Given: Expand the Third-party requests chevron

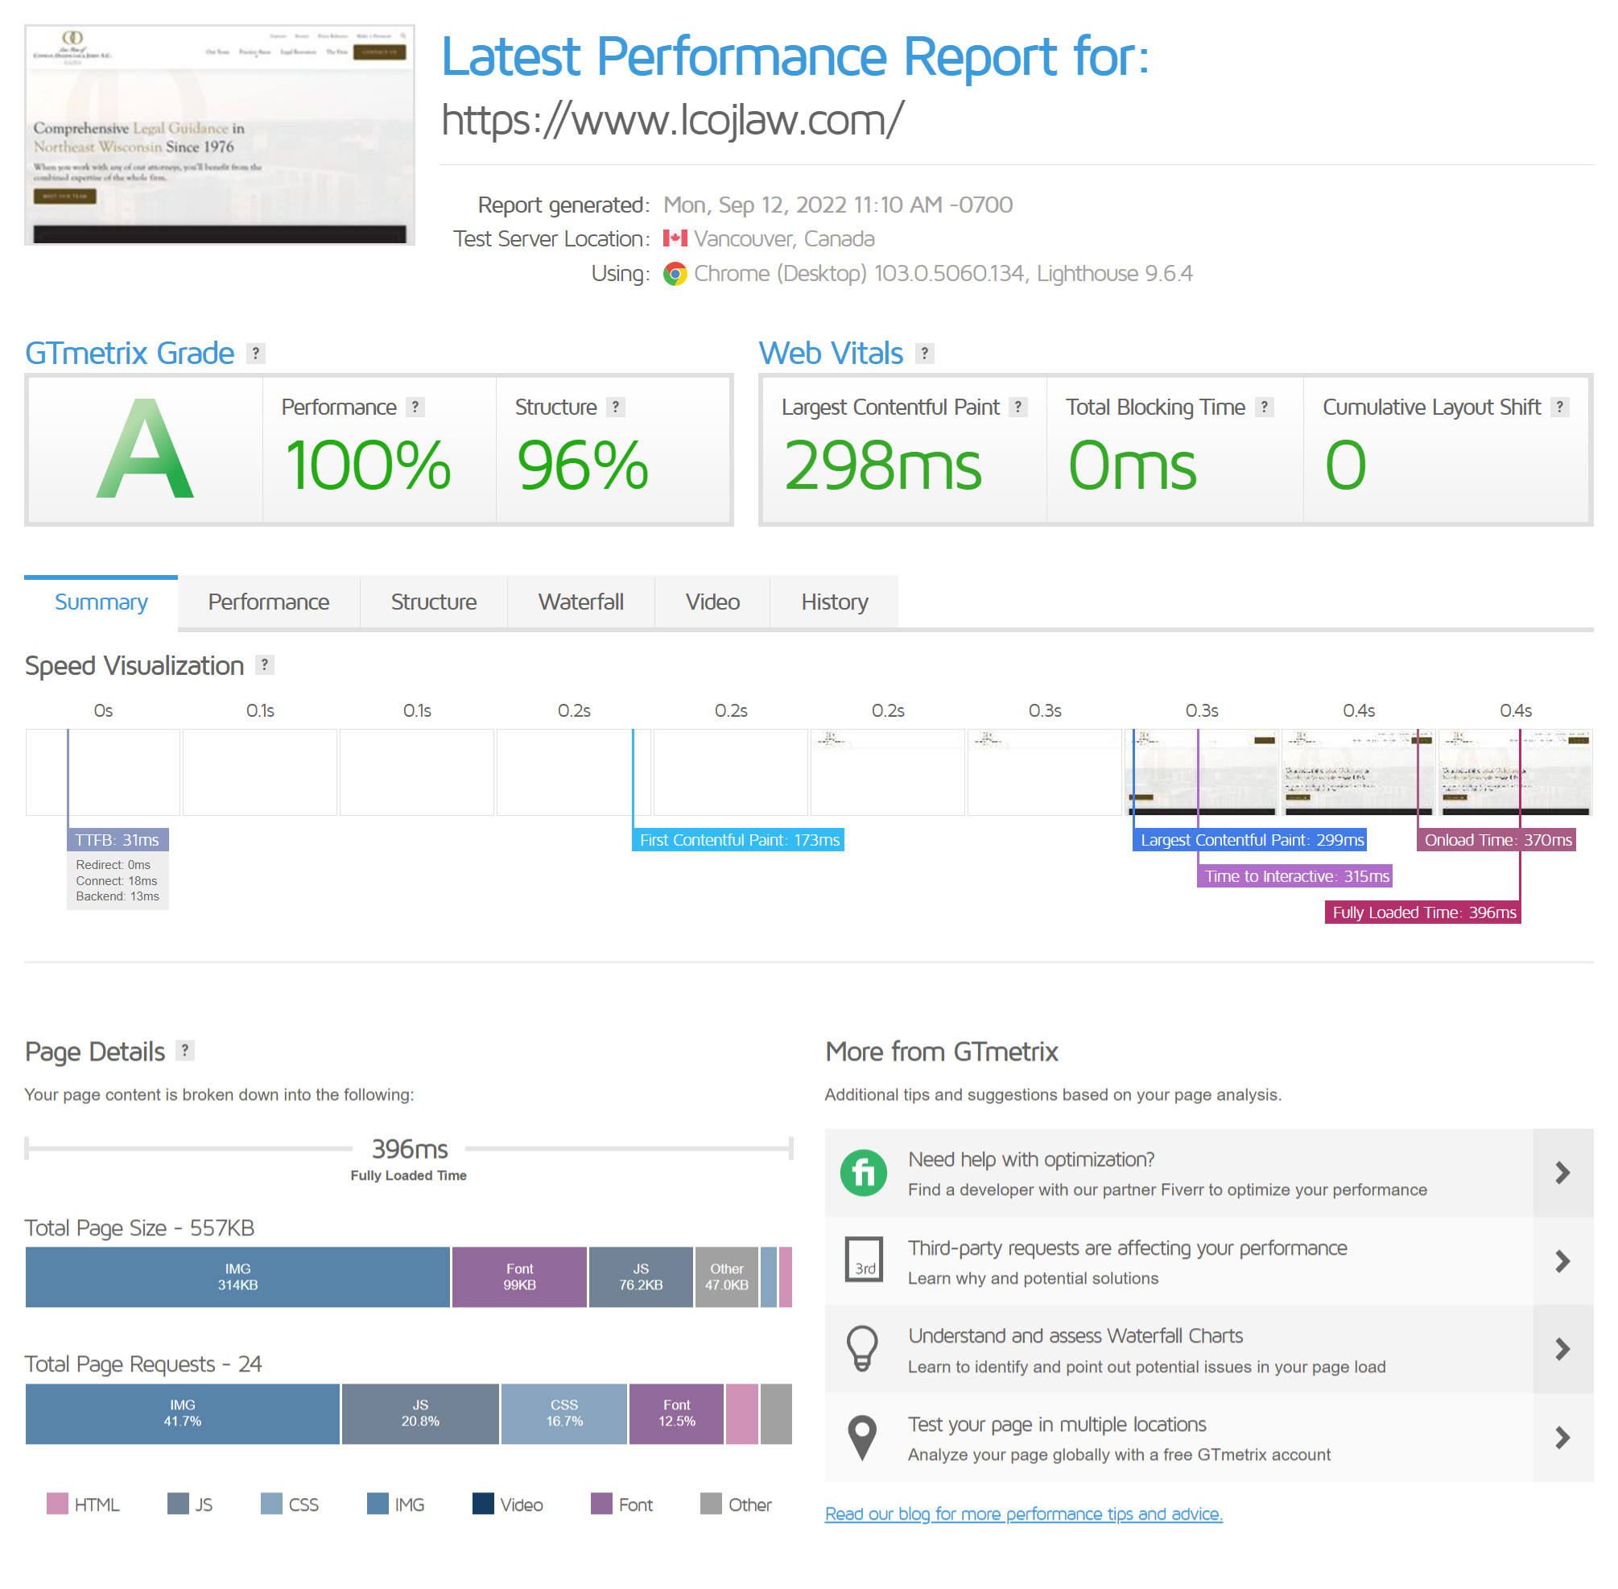Looking at the screenshot, I should click(x=1562, y=1261).
